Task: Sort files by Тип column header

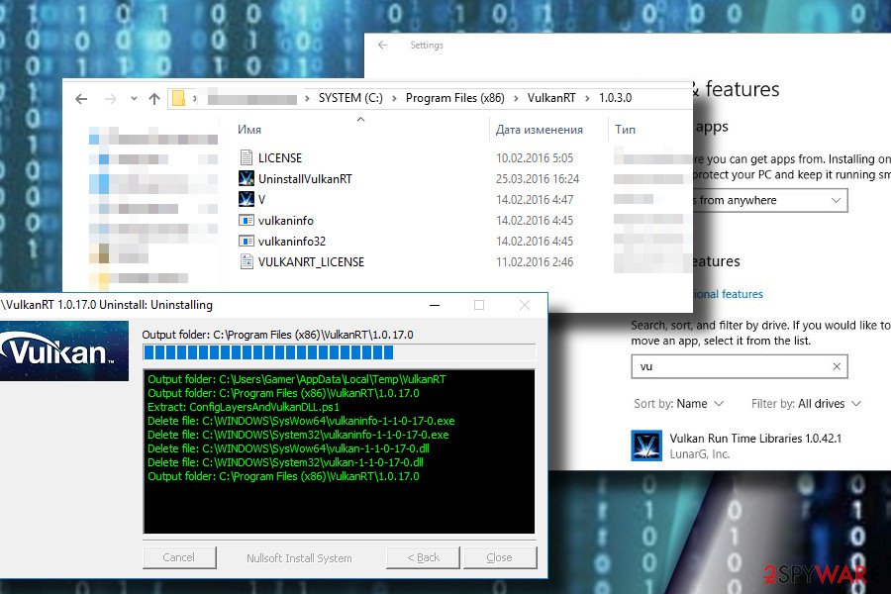Action: [x=625, y=130]
